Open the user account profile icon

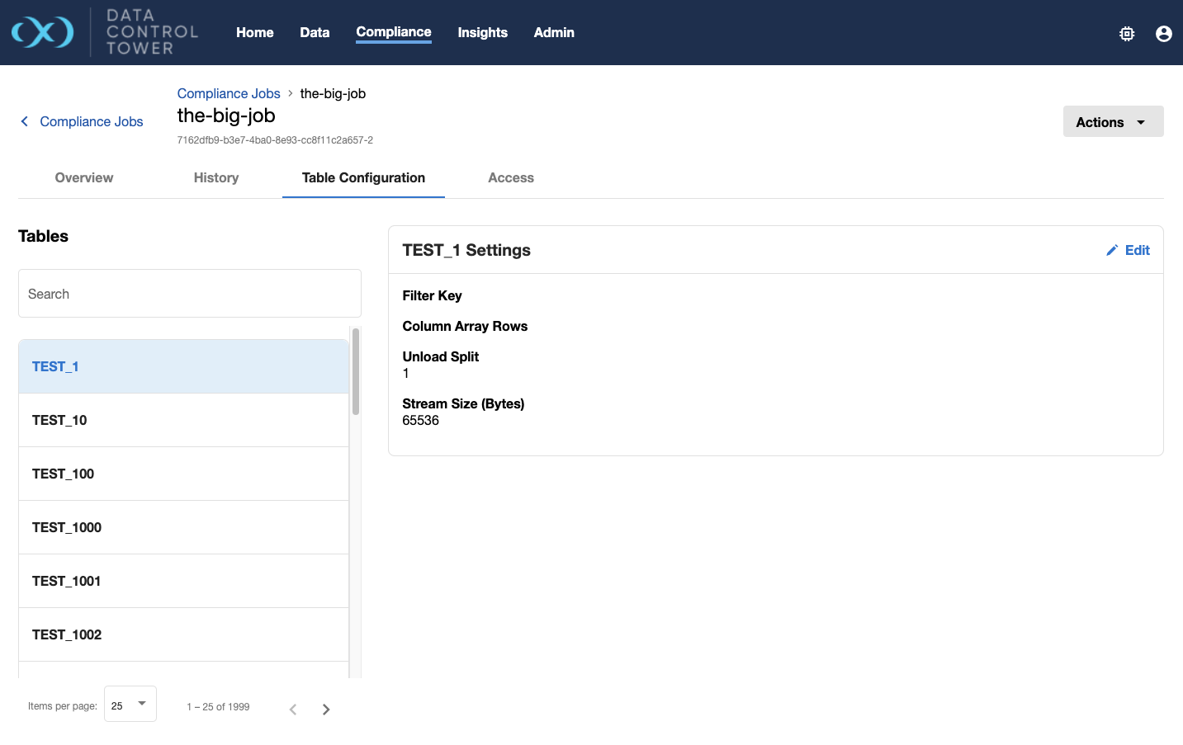pos(1163,34)
